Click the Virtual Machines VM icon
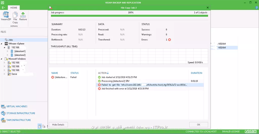 pos(3,106)
